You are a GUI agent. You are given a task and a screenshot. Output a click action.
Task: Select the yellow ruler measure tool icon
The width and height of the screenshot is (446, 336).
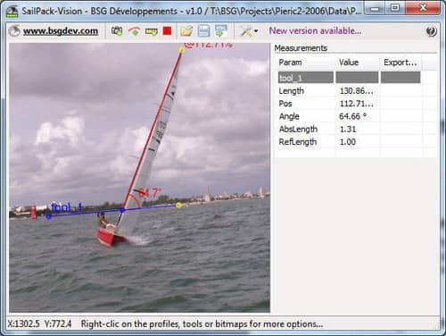click(151, 31)
